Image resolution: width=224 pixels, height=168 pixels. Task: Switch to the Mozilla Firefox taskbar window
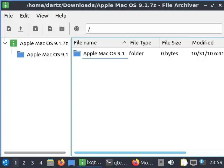click(142, 162)
